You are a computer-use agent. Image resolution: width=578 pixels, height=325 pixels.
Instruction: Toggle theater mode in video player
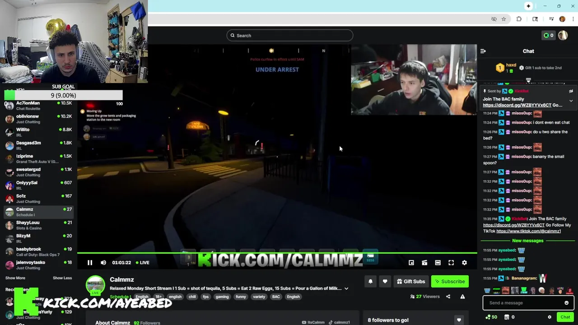point(438,263)
